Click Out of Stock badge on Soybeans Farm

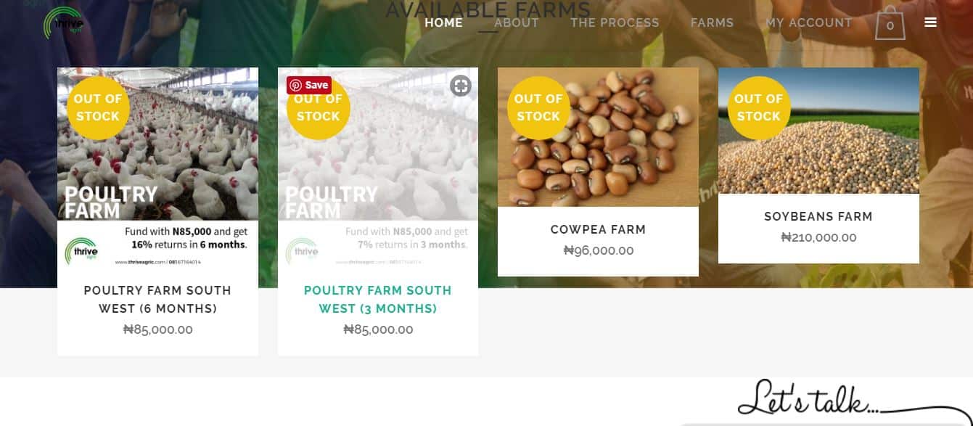(x=759, y=107)
